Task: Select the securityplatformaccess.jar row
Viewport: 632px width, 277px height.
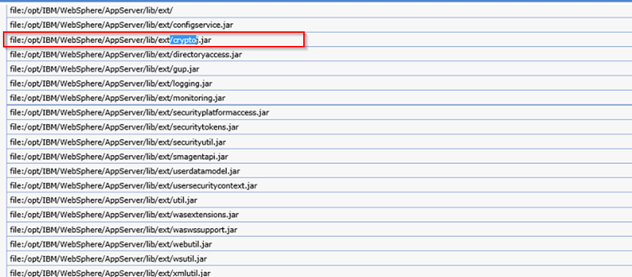Action: click(x=319, y=112)
